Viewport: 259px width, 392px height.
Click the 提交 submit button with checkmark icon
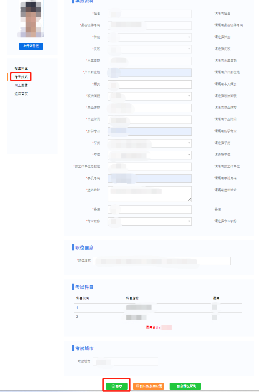117,386
